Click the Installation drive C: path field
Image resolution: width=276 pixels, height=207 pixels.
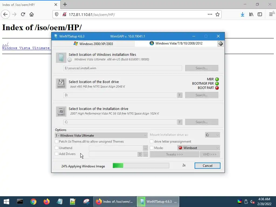(x=120, y=122)
